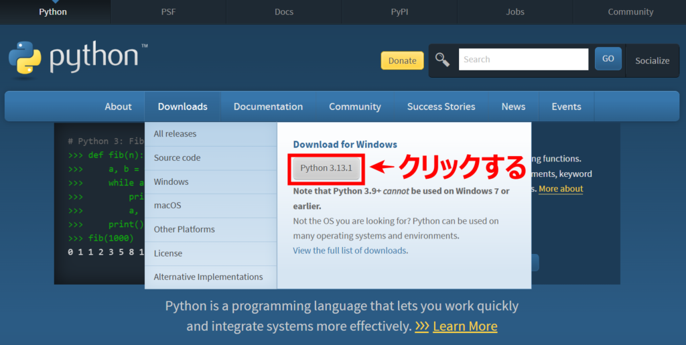
Task: Open the PSF top tab
Action: click(x=168, y=12)
